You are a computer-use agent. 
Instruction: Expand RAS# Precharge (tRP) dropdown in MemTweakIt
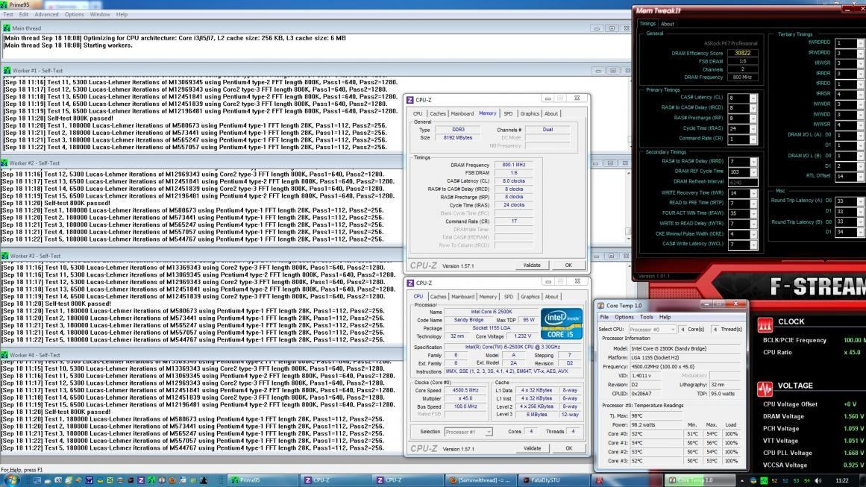pos(753,118)
